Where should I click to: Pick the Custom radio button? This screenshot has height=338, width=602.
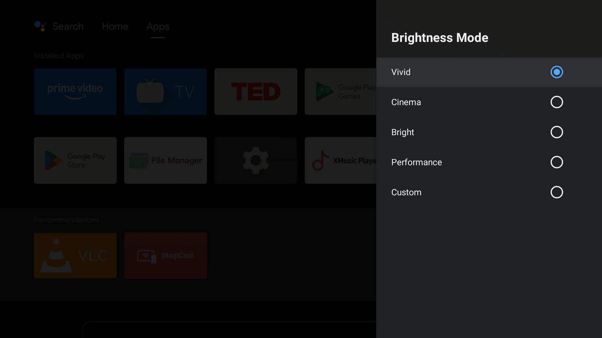(556, 192)
